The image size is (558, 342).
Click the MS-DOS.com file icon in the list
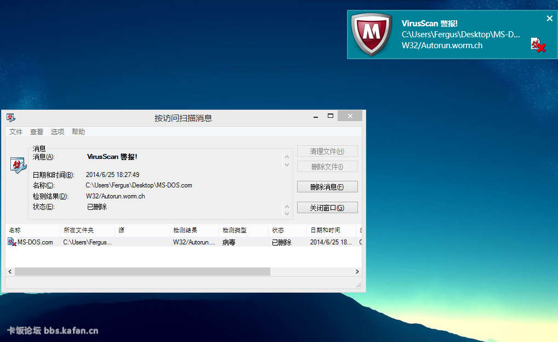(x=12, y=242)
